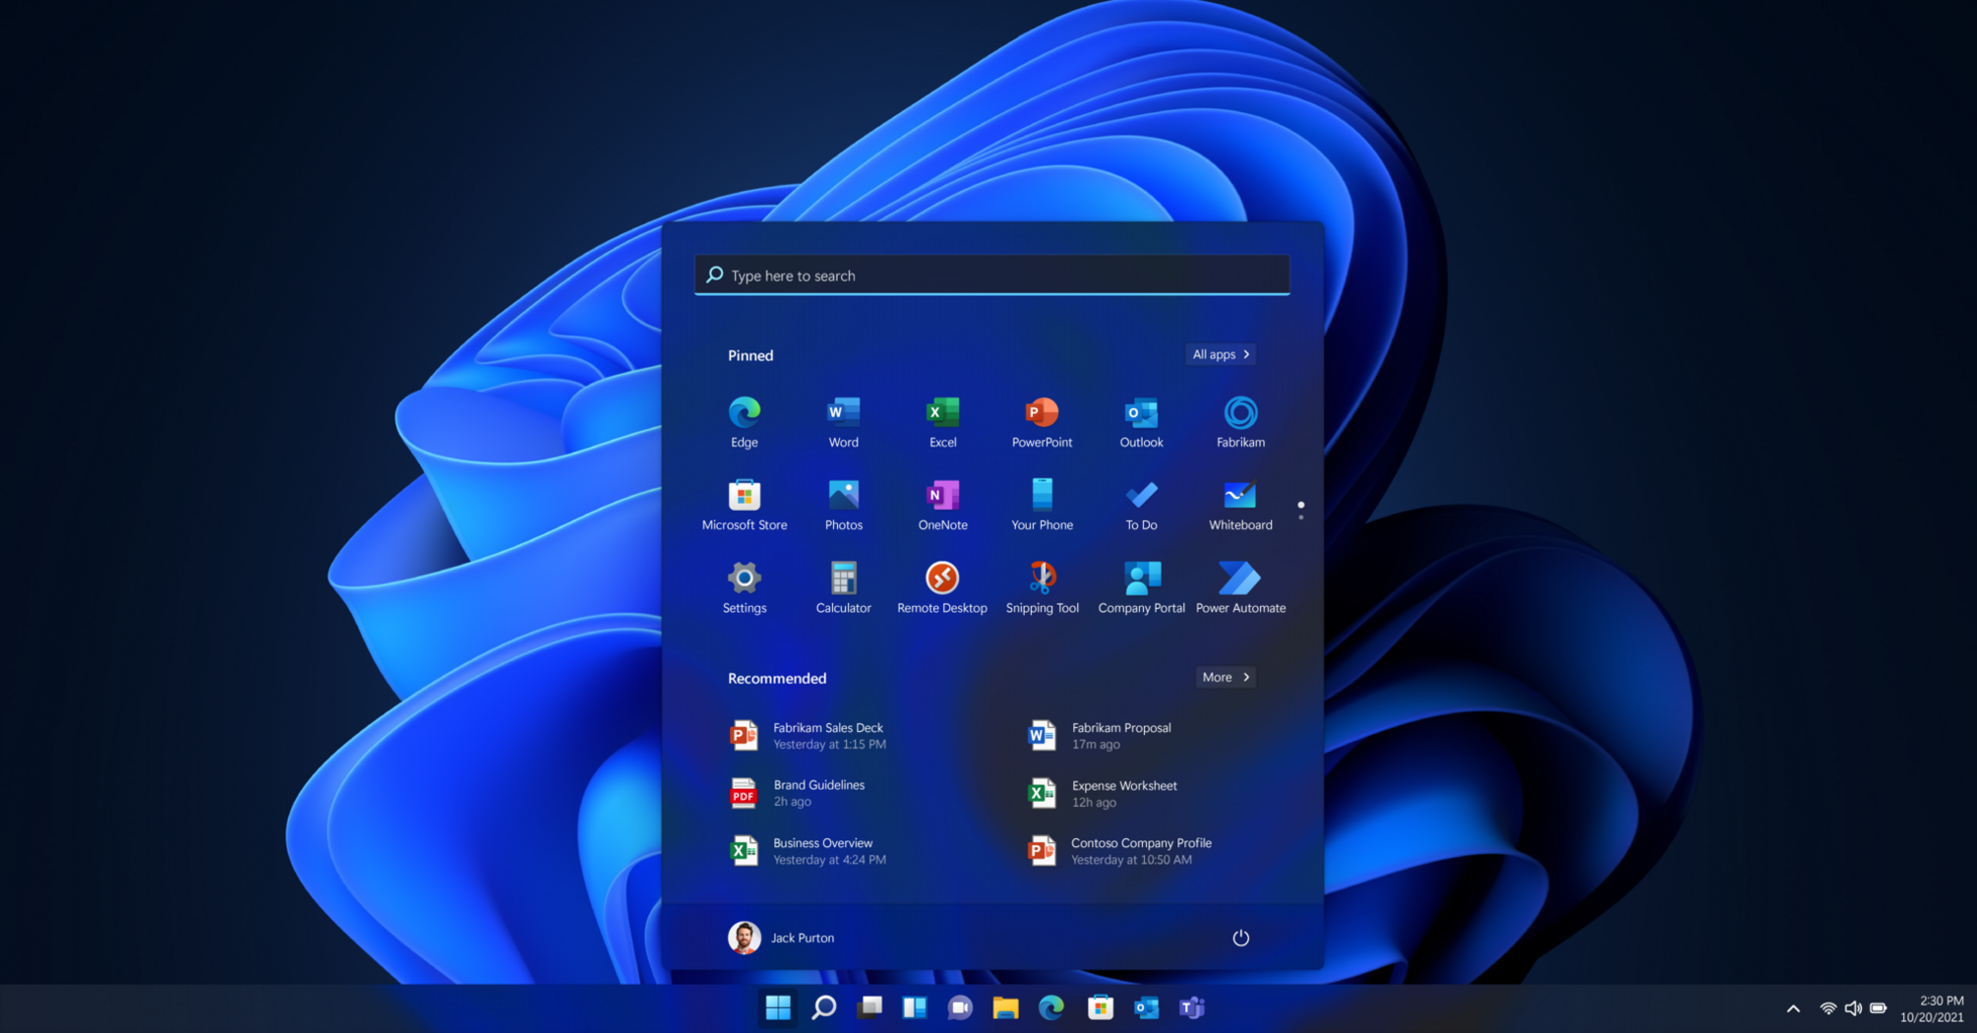
Task: Click the Type here to search field
Action: point(991,275)
